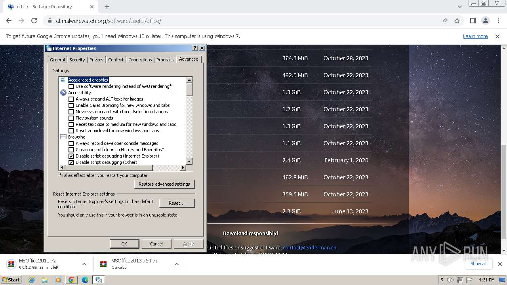Toggle Reset text size to medium

point(71,124)
